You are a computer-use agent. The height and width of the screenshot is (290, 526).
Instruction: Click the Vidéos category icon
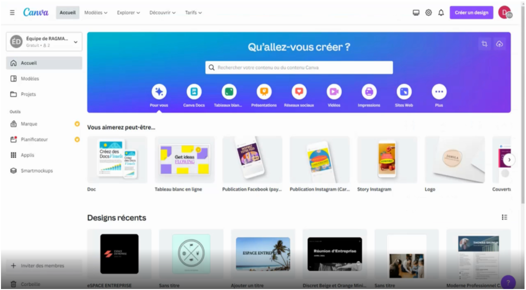coord(334,91)
